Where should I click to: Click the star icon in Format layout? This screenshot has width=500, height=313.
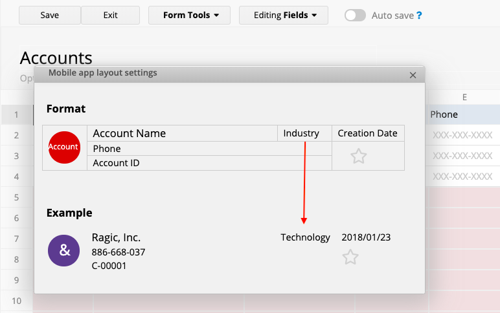coord(359,156)
